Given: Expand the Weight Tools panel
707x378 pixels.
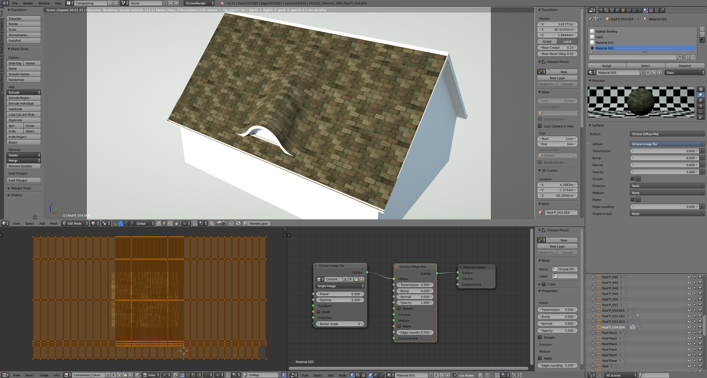Looking at the screenshot, I should click(x=21, y=188).
